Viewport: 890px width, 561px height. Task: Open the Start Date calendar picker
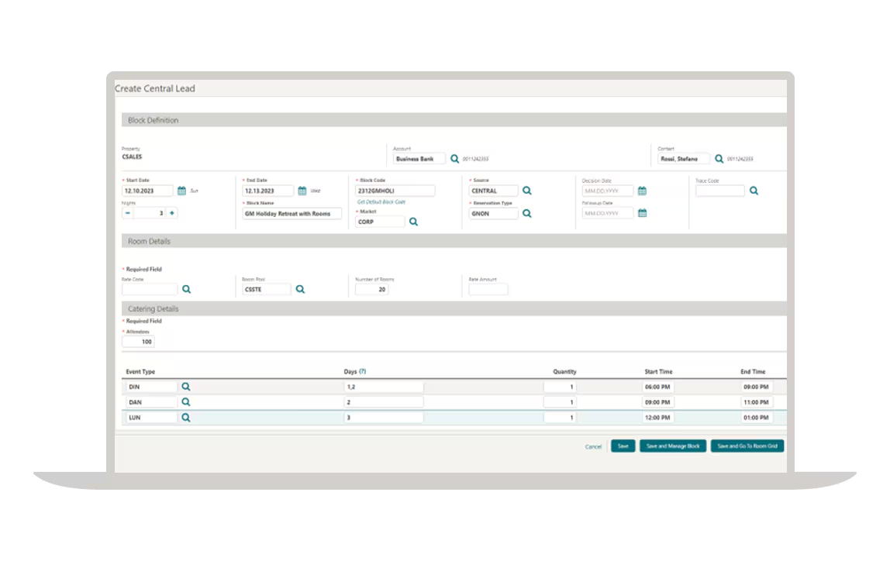[181, 190]
